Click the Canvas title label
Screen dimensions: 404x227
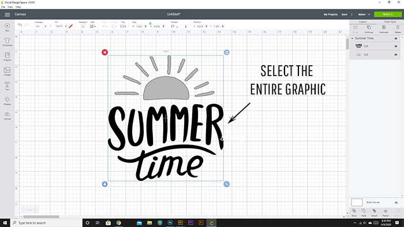20,14
